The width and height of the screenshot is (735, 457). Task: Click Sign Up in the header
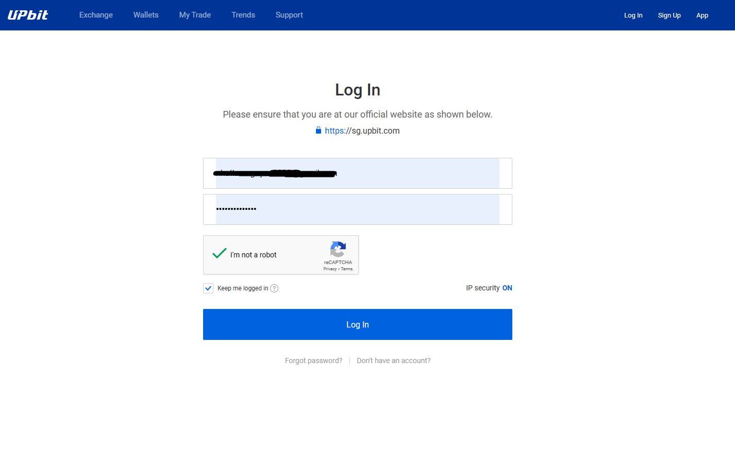click(669, 15)
